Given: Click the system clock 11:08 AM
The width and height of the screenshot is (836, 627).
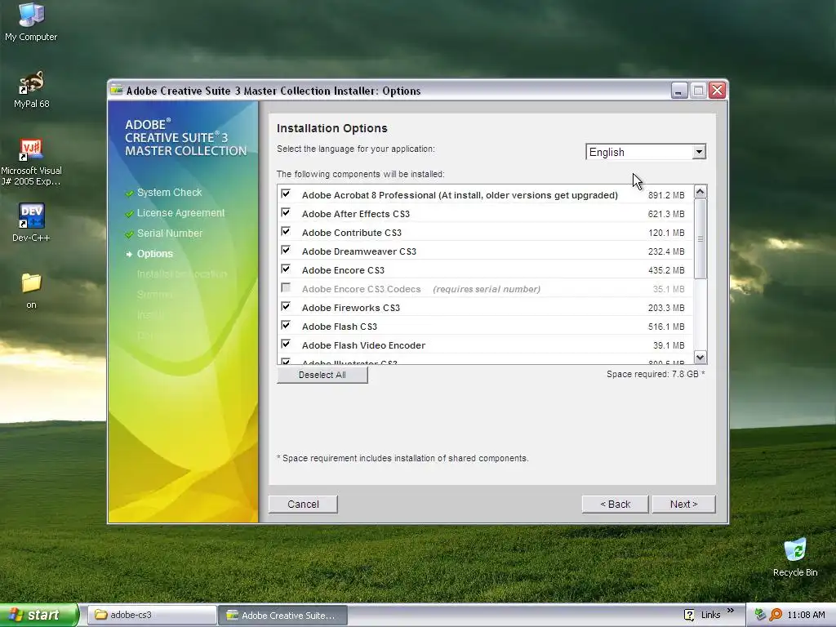Looking at the screenshot, I should (806, 615).
